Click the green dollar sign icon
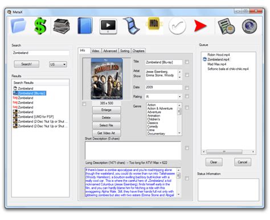 coord(40,26)
